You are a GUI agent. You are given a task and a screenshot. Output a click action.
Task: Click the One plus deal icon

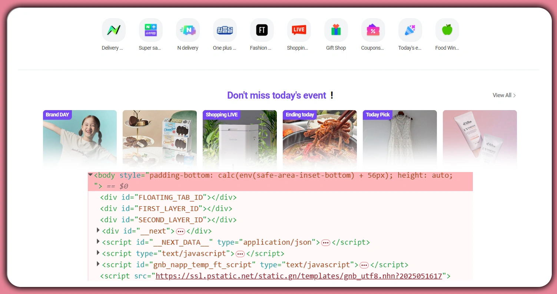tap(225, 30)
